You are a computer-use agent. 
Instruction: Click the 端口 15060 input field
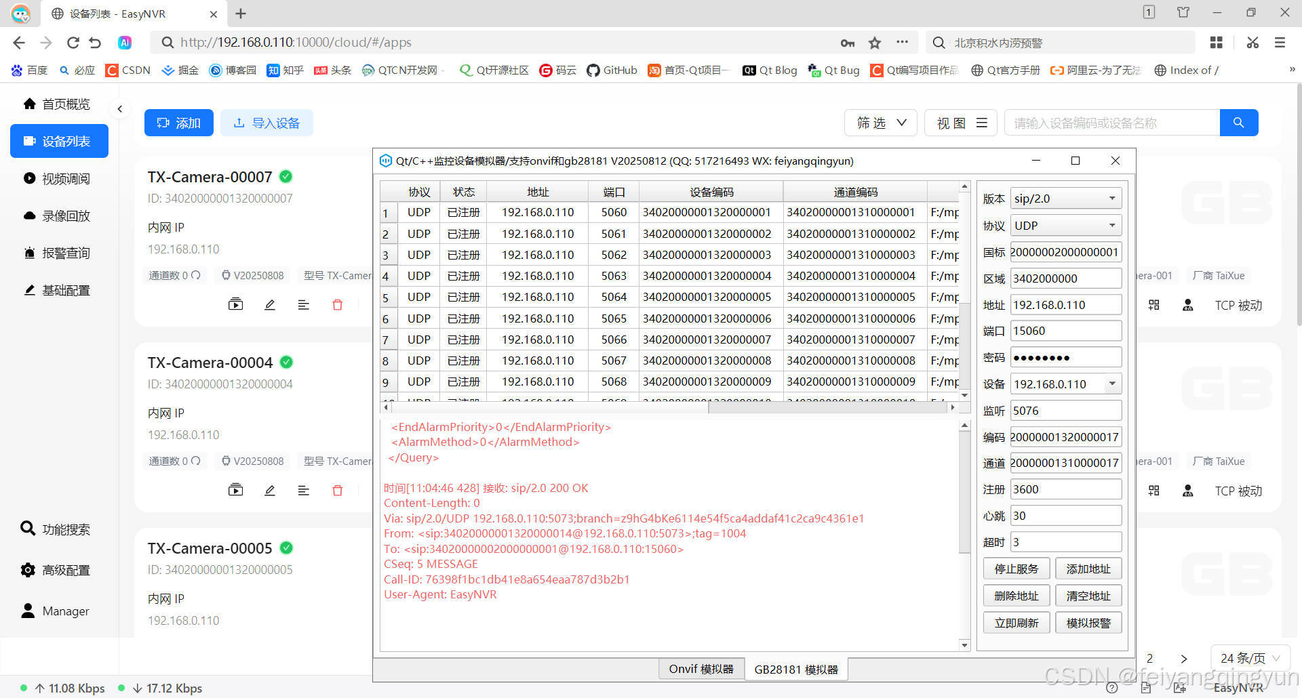1065,331
